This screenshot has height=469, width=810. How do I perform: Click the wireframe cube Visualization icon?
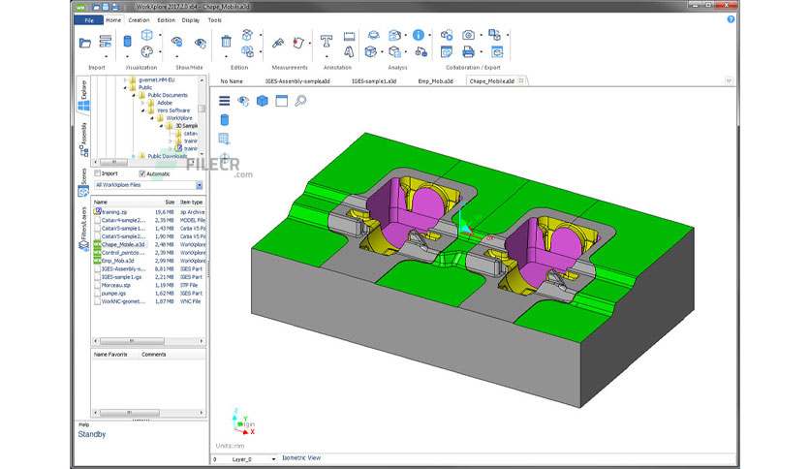[146, 35]
